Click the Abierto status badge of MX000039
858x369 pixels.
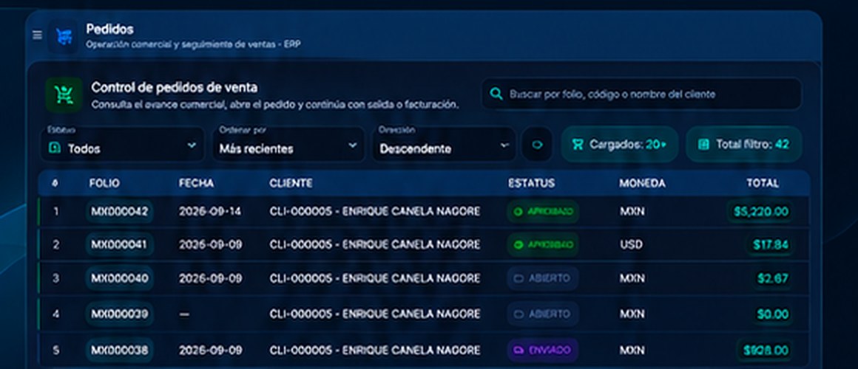coord(543,314)
